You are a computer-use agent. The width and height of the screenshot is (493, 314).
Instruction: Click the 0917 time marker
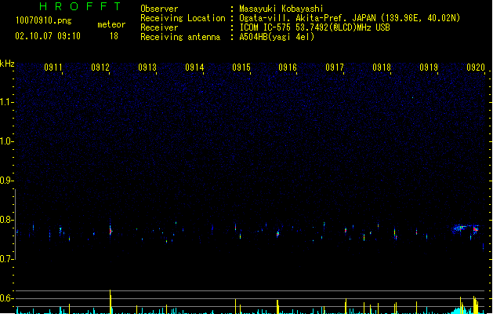coord(335,67)
